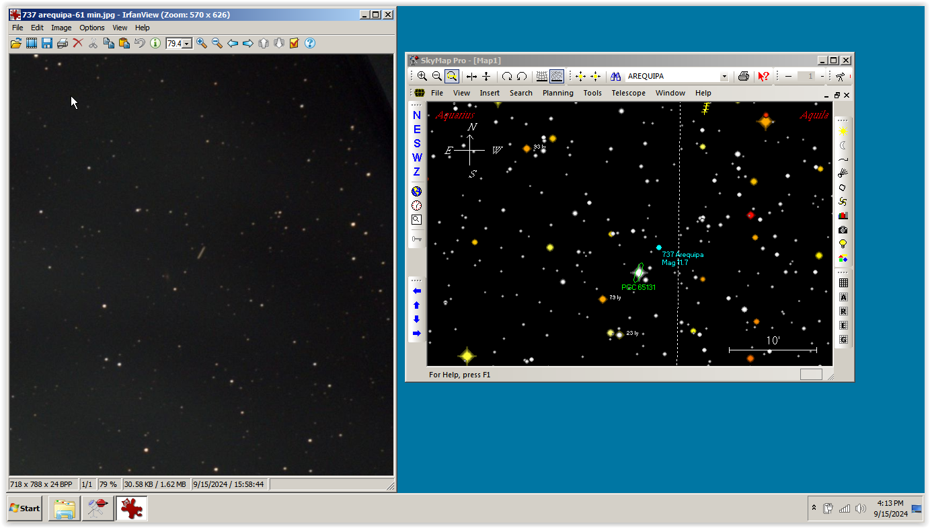Show image information with green info icon
Image resolution: width=930 pixels, height=528 pixels.
[155, 43]
